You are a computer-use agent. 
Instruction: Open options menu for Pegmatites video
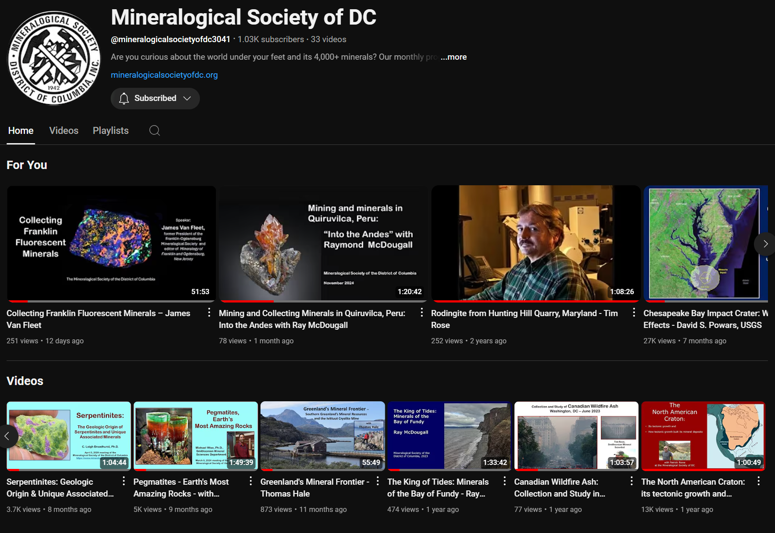(x=251, y=481)
